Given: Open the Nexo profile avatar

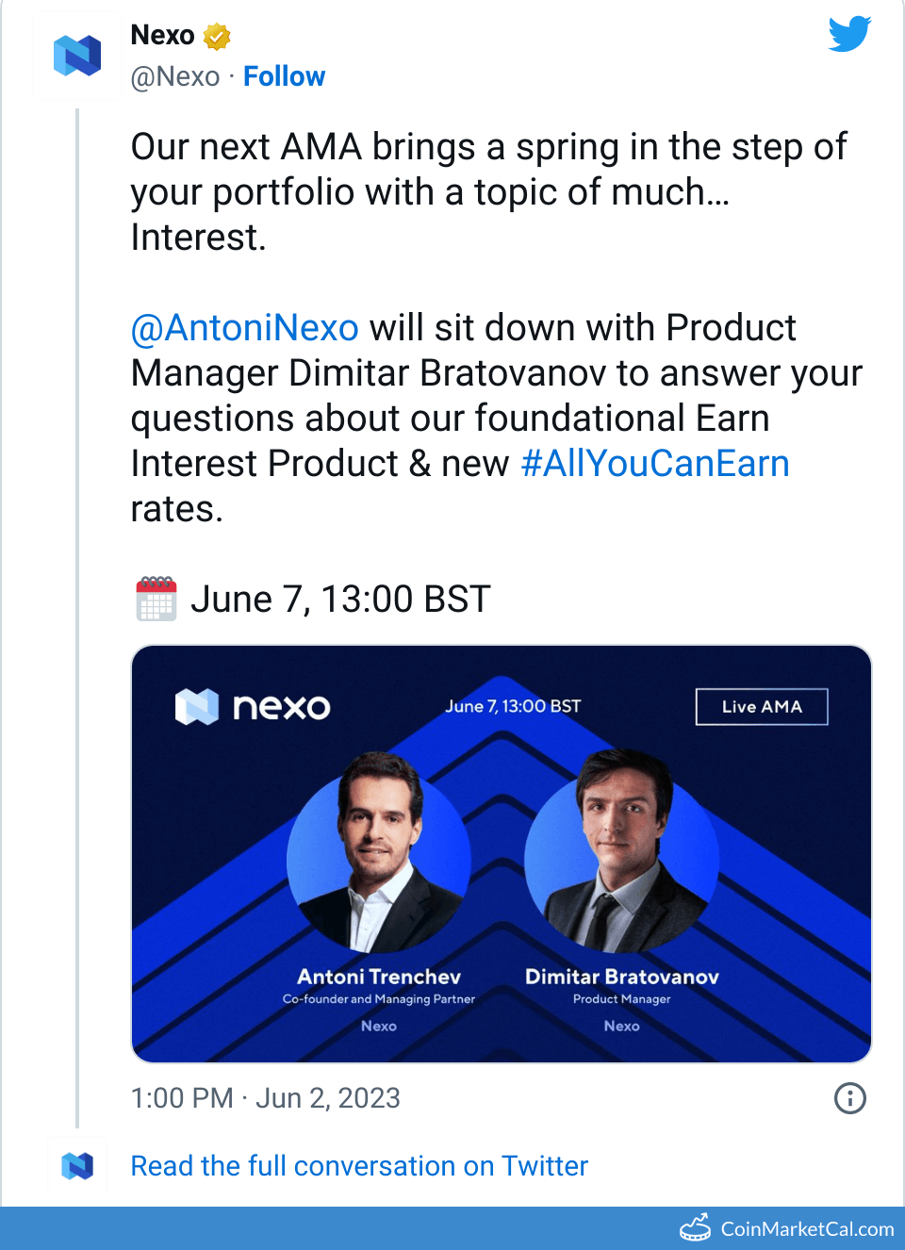Looking at the screenshot, I should (x=77, y=56).
